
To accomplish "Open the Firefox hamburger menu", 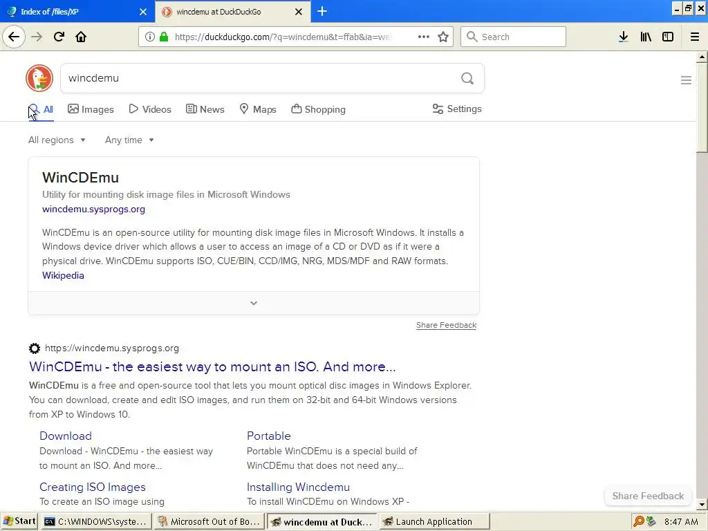I will (x=695, y=37).
